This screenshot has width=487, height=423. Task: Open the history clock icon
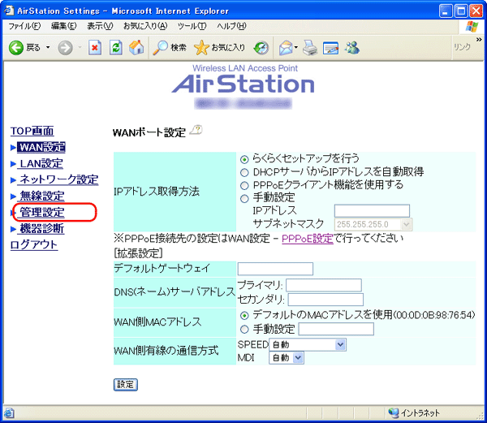261,48
